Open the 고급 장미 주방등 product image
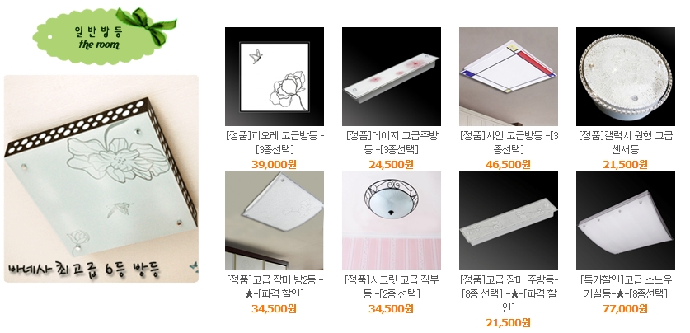The height and width of the screenshot is (333, 690). [x=509, y=221]
